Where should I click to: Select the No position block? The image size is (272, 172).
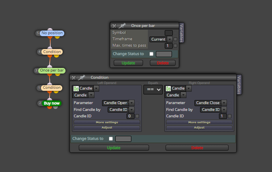tap(52, 33)
